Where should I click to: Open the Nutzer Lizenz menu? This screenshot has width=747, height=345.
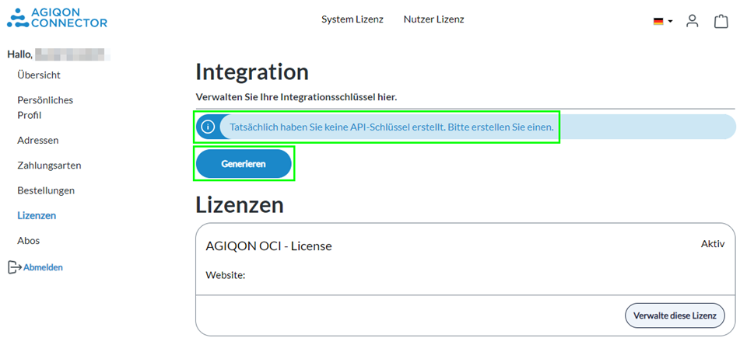pos(433,19)
